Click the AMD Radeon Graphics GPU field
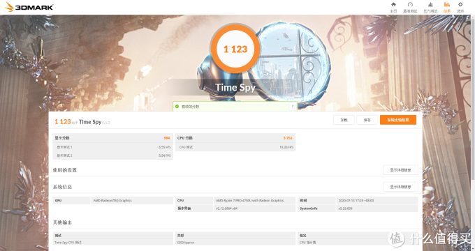This screenshot has height=251, width=475. (x=132, y=201)
